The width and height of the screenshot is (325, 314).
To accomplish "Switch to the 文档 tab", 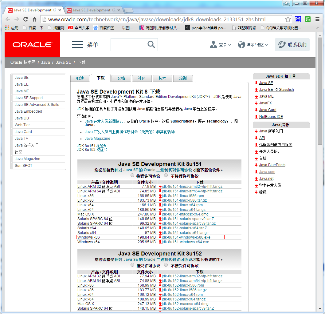I will pyautogui.click(x=121, y=78).
